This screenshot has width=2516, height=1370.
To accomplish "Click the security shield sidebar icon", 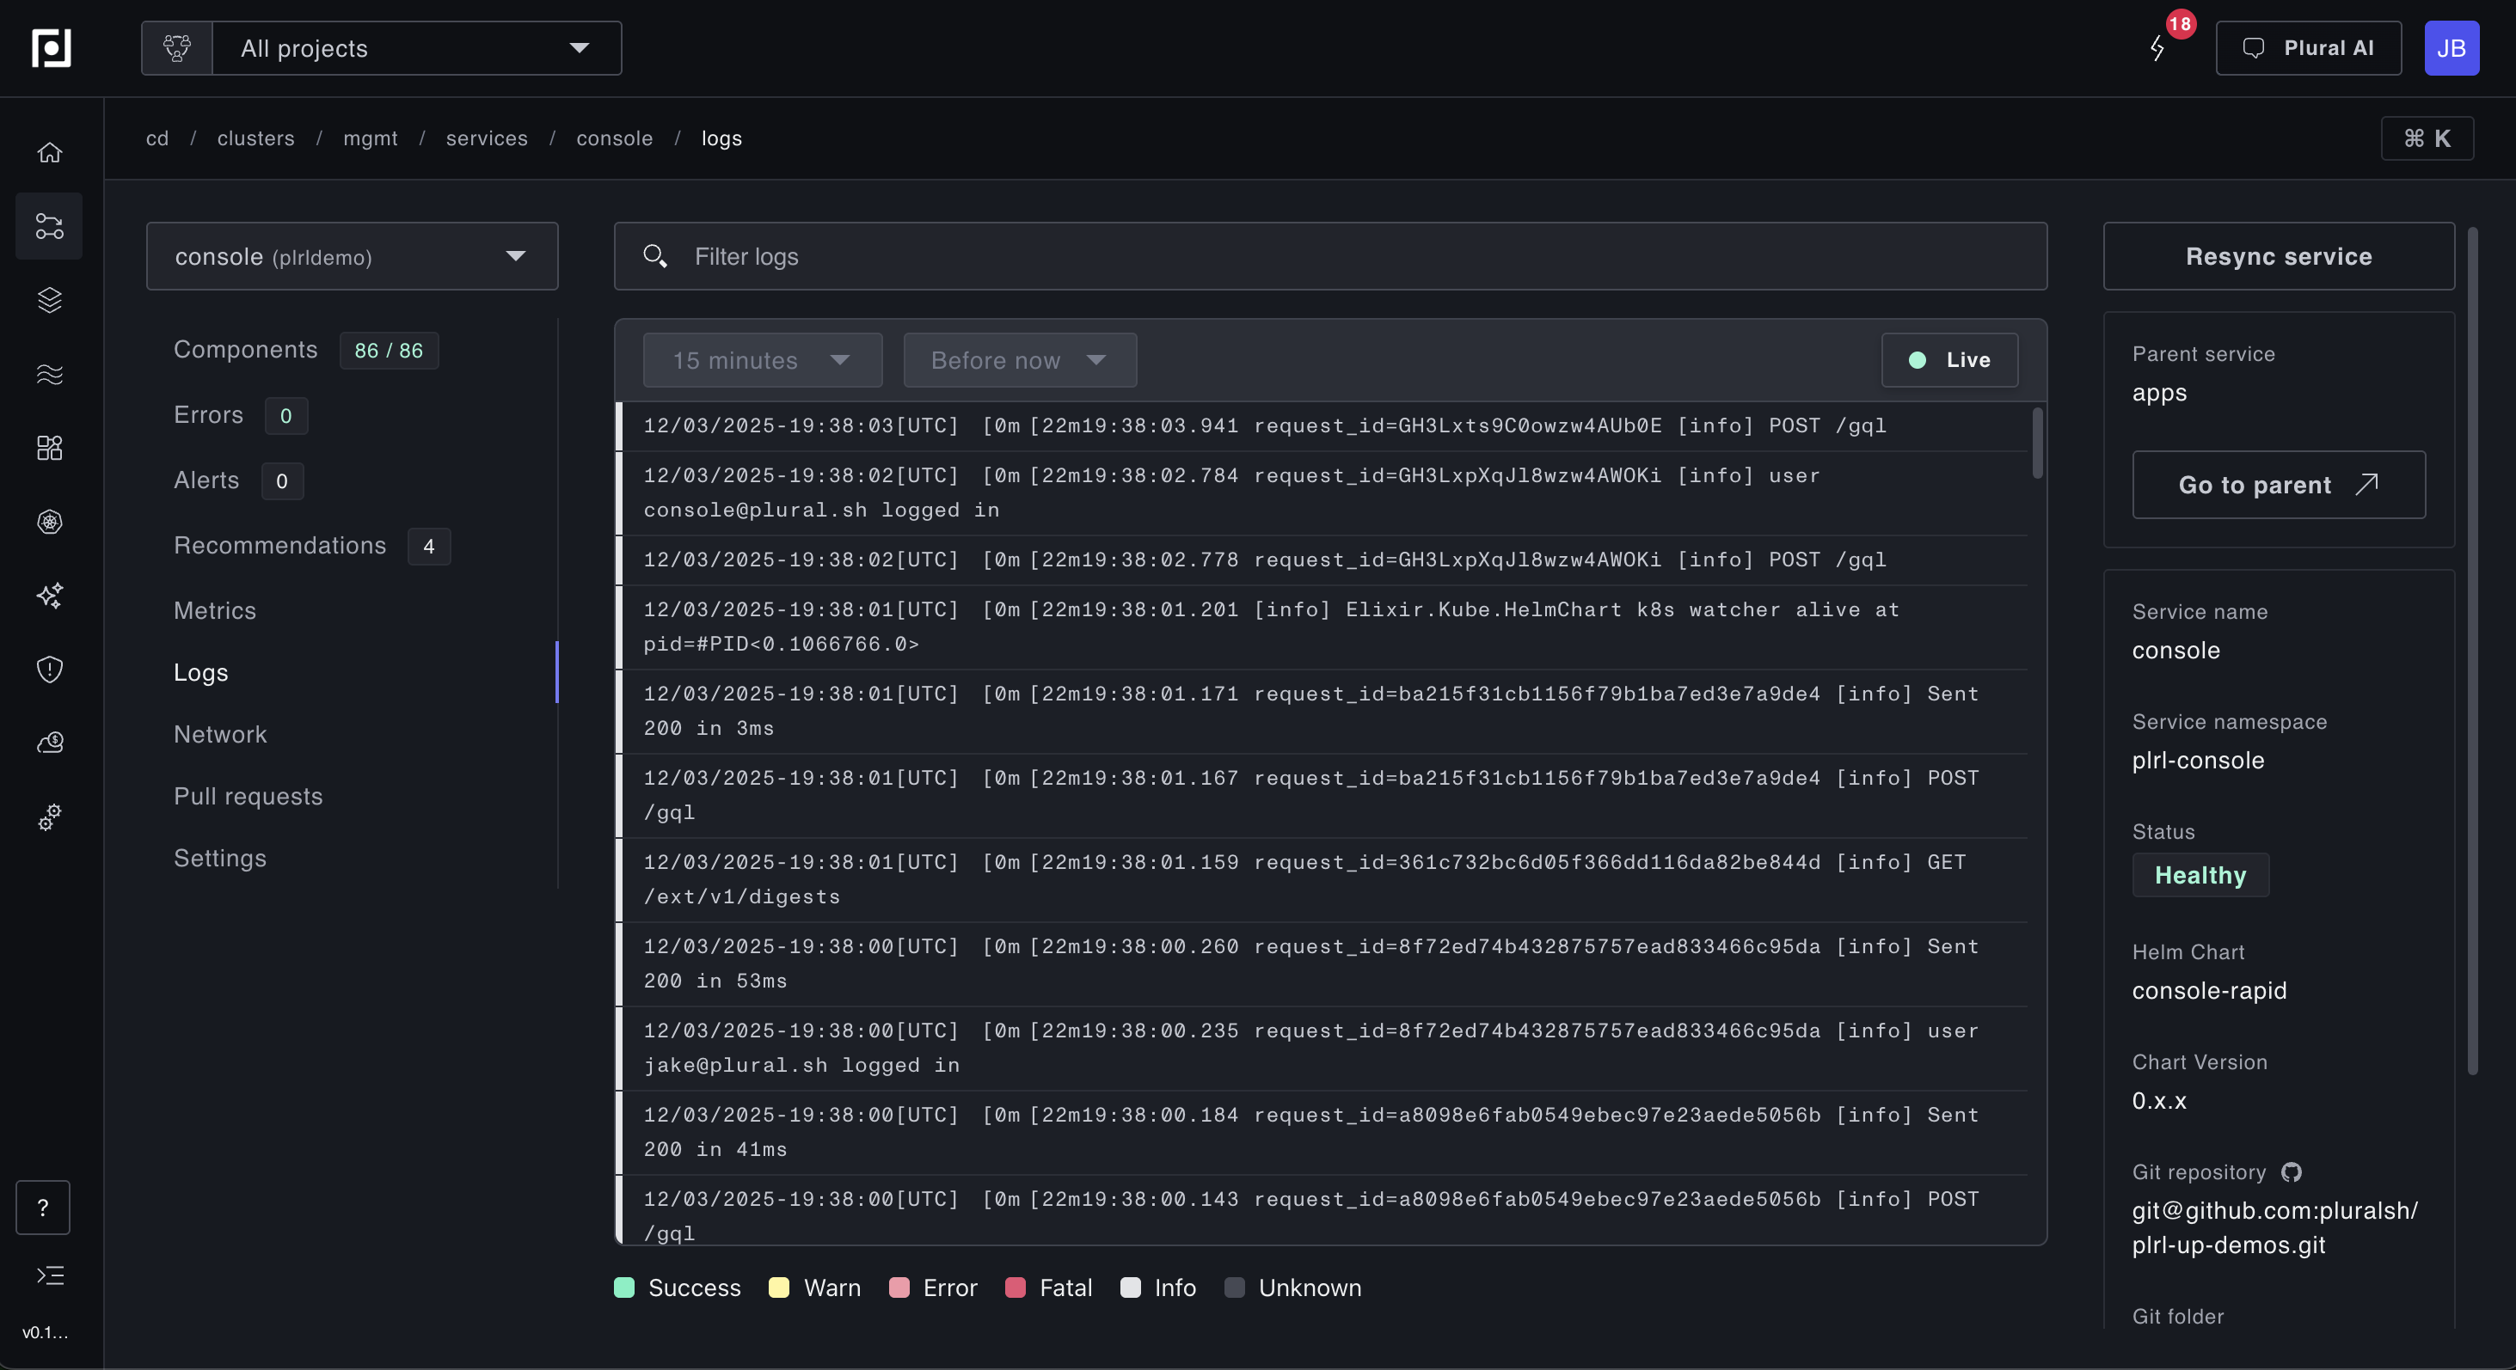I will (50, 669).
